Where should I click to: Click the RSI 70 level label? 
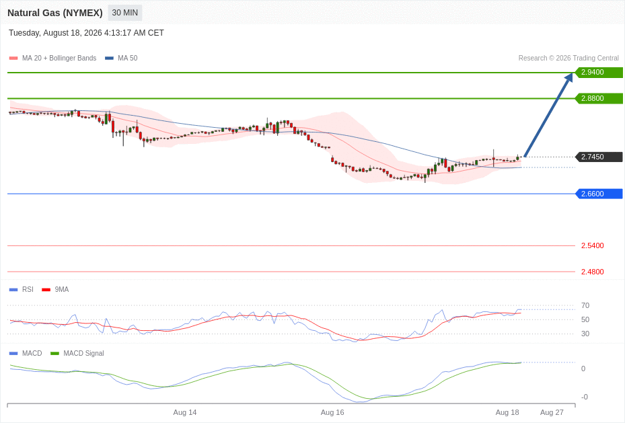point(585,305)
